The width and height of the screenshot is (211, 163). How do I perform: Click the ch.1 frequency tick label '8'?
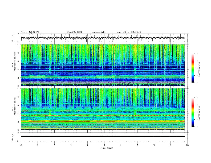(19, 53)
